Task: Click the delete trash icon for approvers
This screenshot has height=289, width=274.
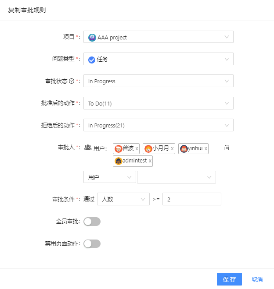Action: click(x=227, y=148)
